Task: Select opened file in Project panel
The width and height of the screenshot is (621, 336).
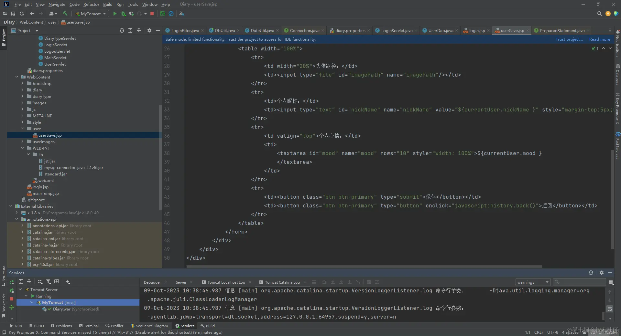Action: pos(122,30)
